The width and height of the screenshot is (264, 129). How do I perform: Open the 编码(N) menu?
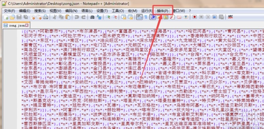tap(71, 11)
